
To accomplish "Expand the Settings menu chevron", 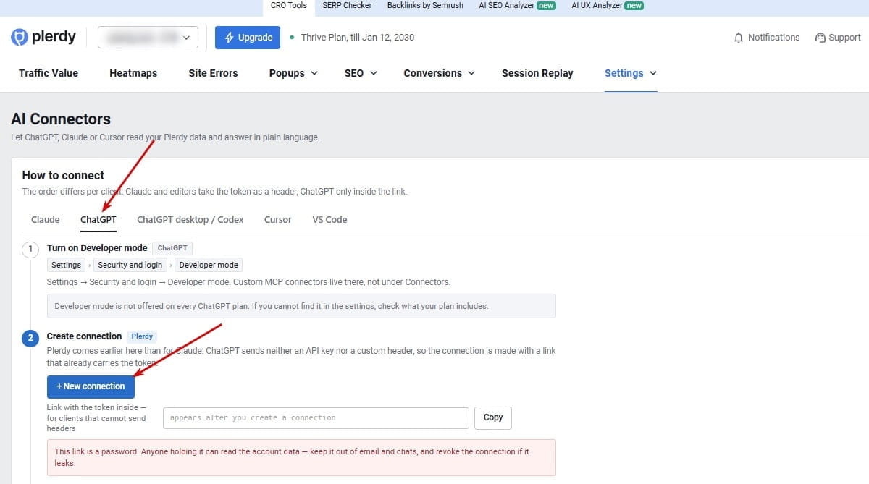I will (653, 73).
